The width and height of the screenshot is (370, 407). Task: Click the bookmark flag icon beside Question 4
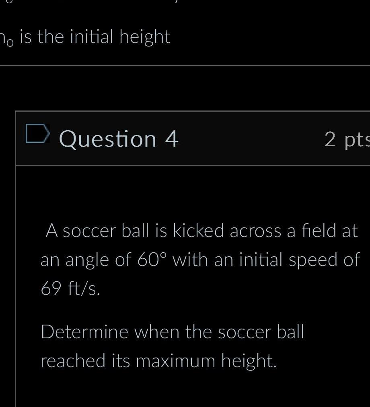[x=37, y=134]
